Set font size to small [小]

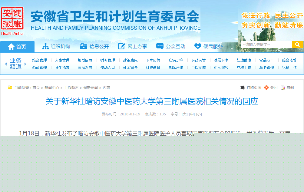click(199, 114)
